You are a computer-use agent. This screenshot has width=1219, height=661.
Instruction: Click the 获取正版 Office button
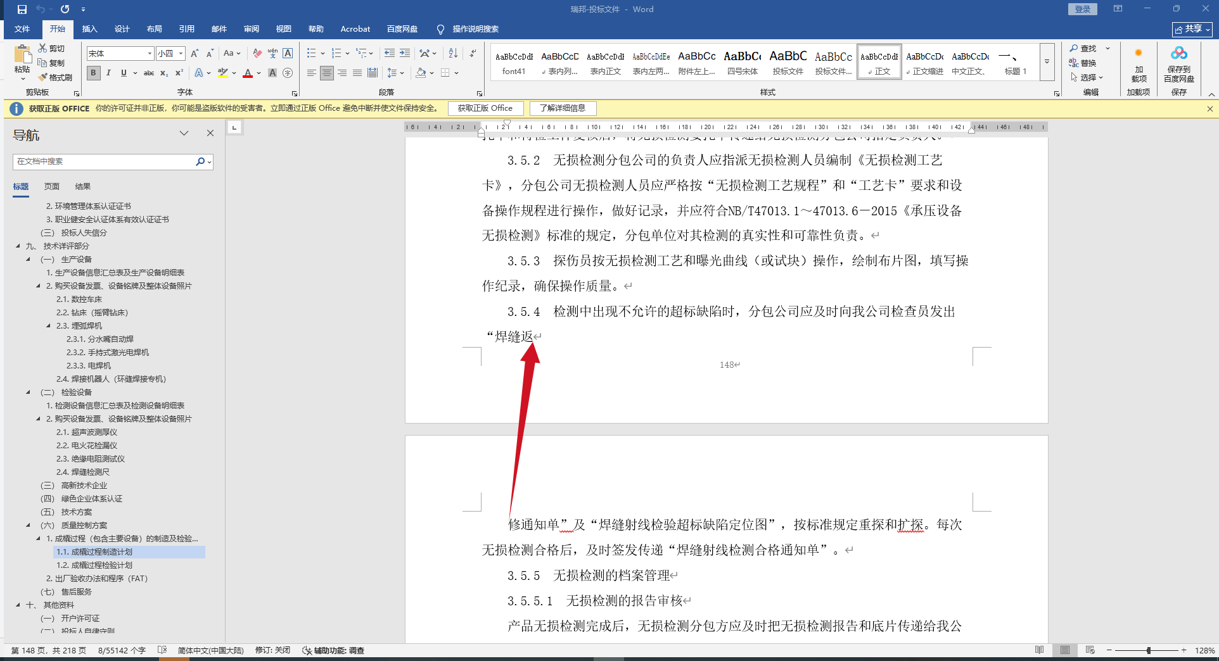tap(485, 108)
